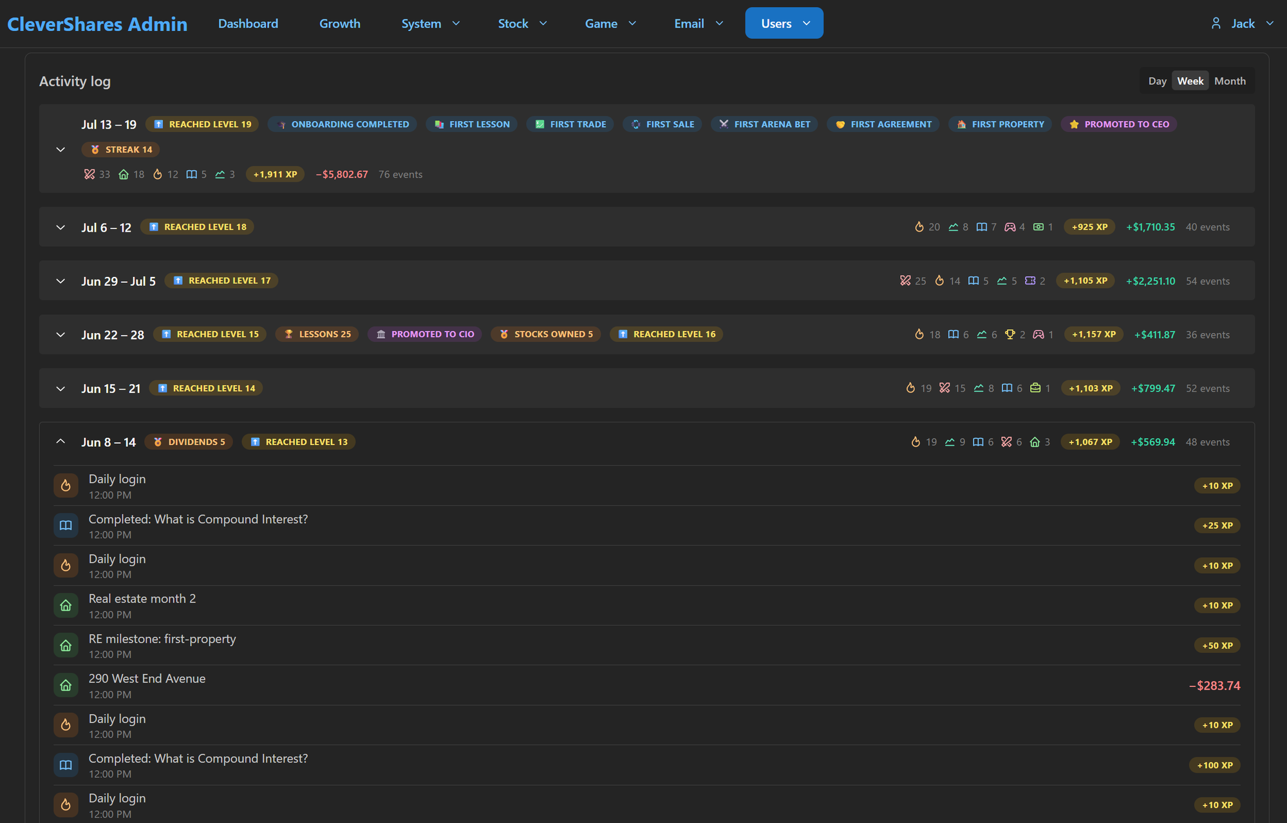
Task: Switch activity log to Week view
Action: point(1190,81)
